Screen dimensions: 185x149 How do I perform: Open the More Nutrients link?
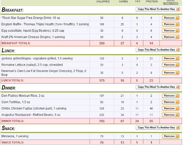171,2
